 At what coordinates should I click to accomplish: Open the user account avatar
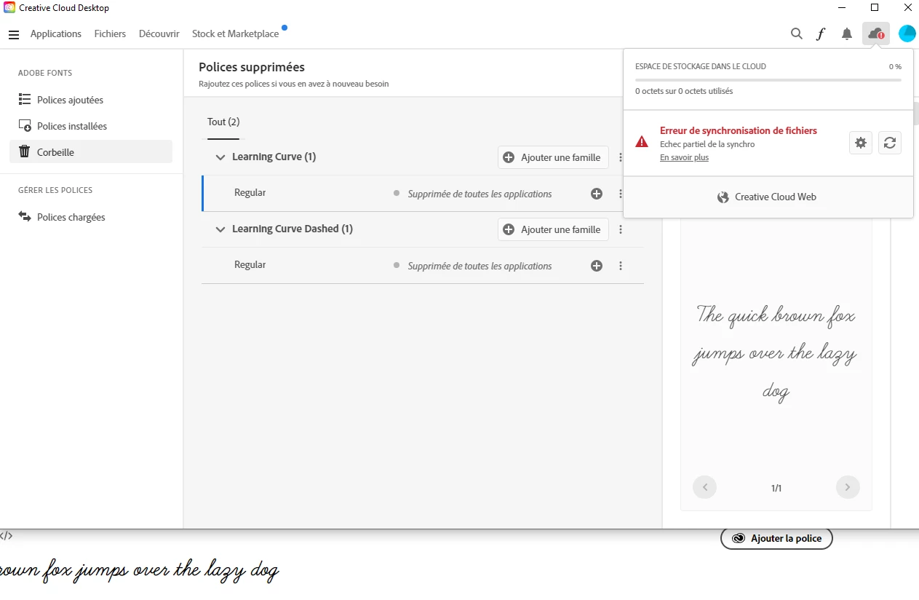(907, 33)
